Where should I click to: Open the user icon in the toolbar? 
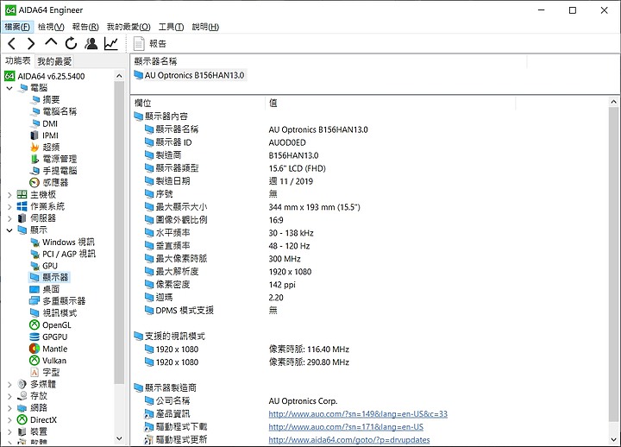(x=91, y=44)
